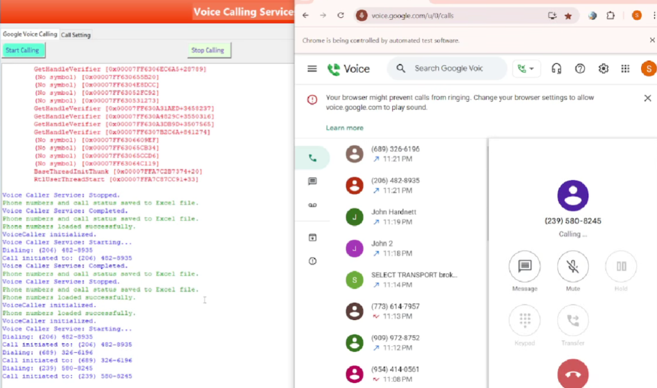This screenshot has width=657, height=388.
Task: Switch to the Call Setting tab
Action: [x=76, y=35]
